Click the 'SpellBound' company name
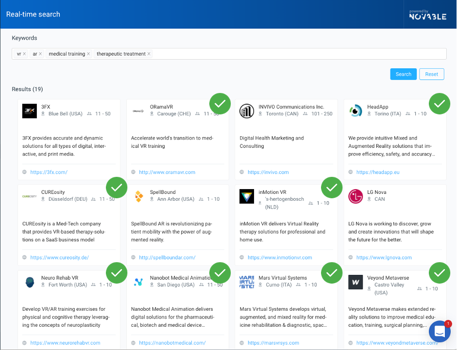The image size is (457, 350). coord(163,192)
